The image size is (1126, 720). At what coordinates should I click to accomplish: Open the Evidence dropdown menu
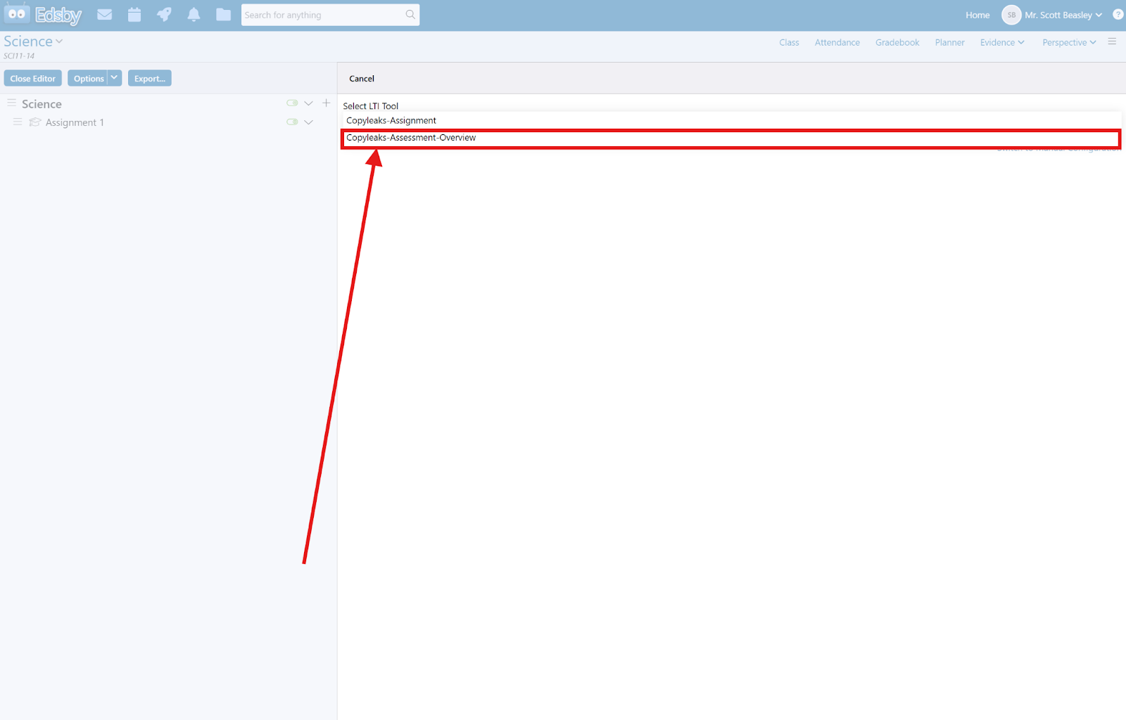click(1002, 42)
